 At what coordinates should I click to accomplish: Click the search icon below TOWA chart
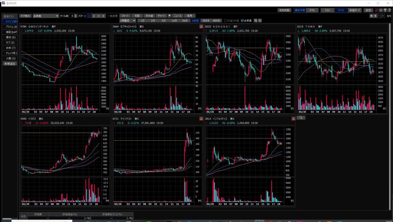301,118
